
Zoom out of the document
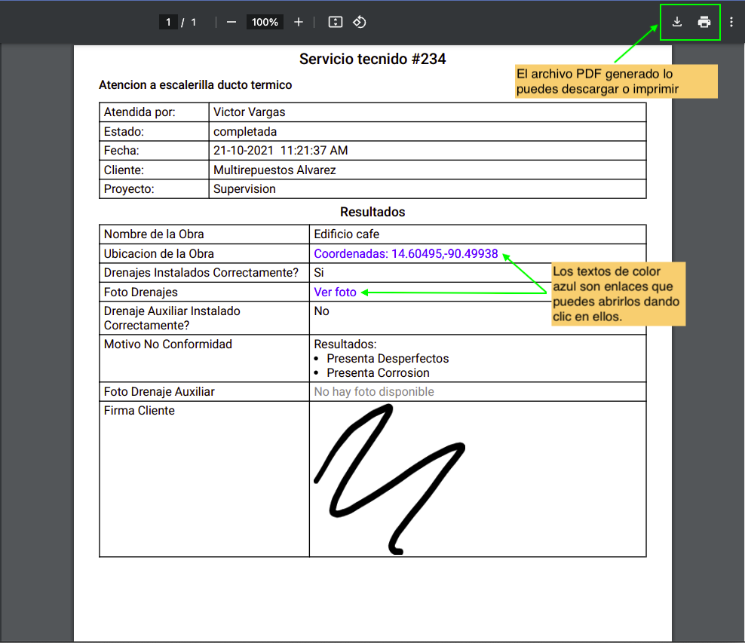231,22
